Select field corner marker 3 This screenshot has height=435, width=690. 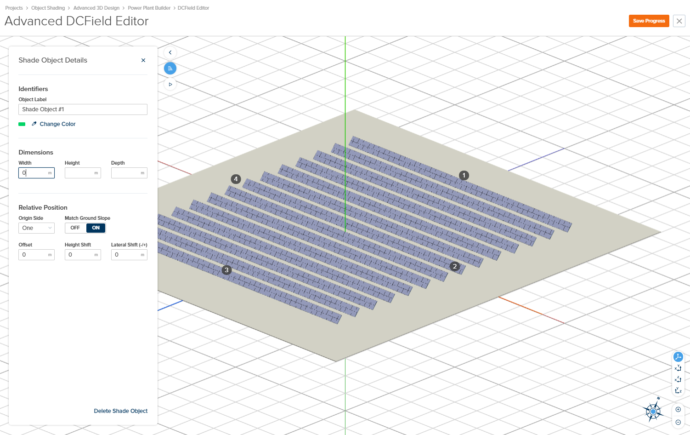(x=226, y=270)
